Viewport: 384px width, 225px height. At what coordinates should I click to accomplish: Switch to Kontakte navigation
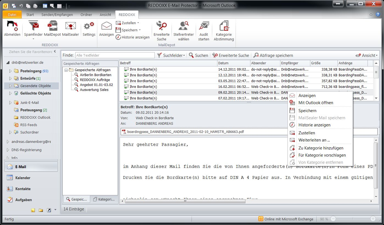pos(31,189)
